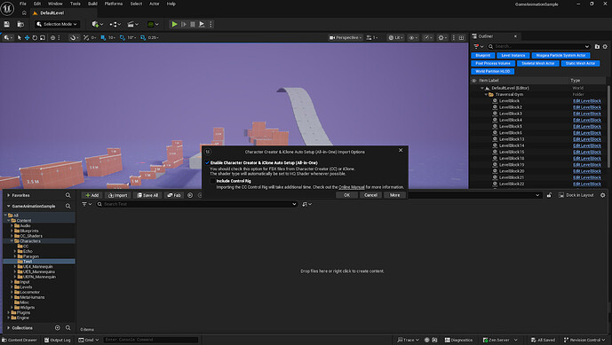Click the Add button in Content Browser
Viewport: 612px width, 345px height.
point(92,195)
